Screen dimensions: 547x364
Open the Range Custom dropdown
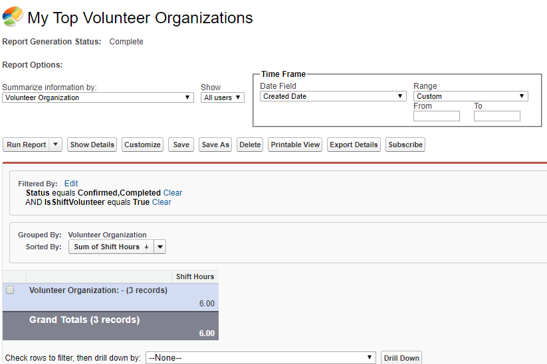pyautogui.click(x=471, y=96)
